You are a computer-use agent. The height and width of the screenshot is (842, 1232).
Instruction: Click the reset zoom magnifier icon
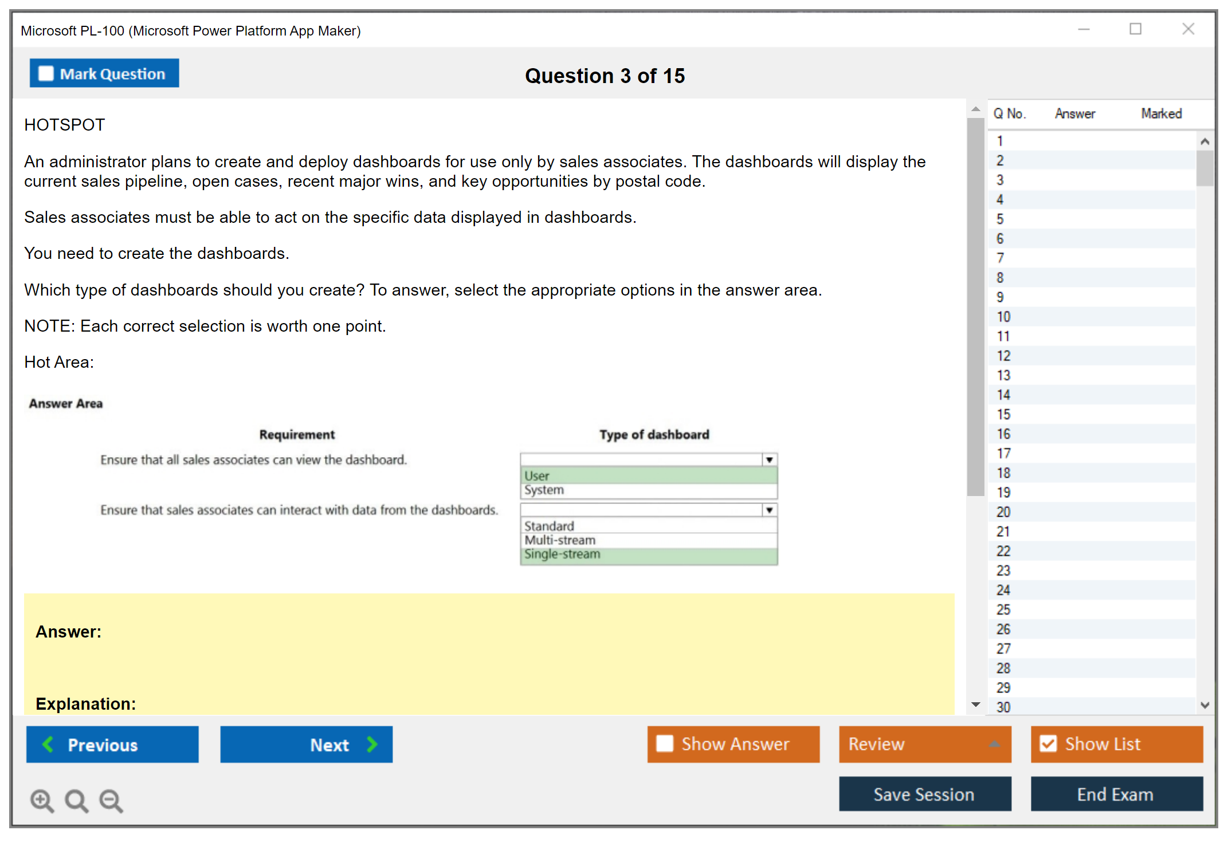[76, 800]
